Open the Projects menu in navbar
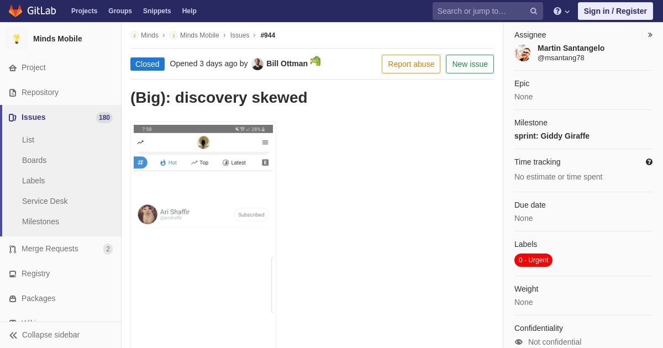The image size is (663, 348). [x=84, y=11]
